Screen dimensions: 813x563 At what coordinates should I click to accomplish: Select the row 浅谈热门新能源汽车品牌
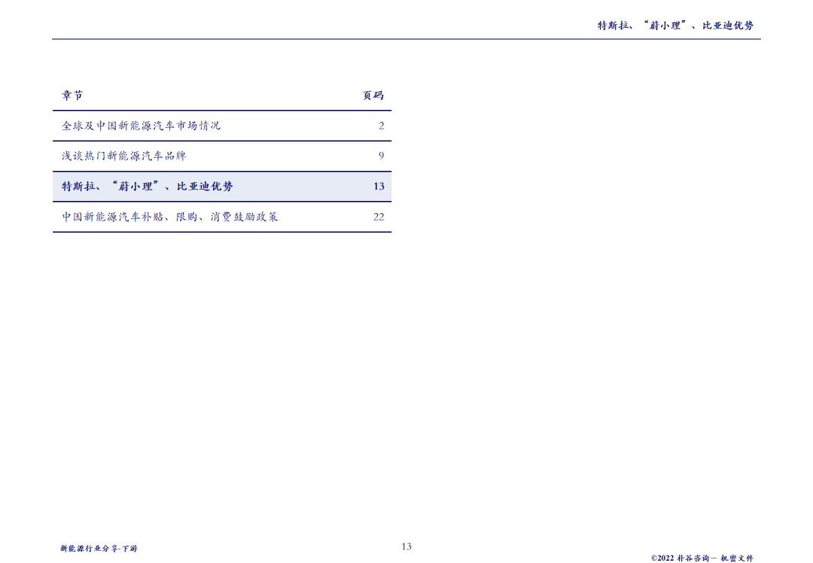(222, 156)
